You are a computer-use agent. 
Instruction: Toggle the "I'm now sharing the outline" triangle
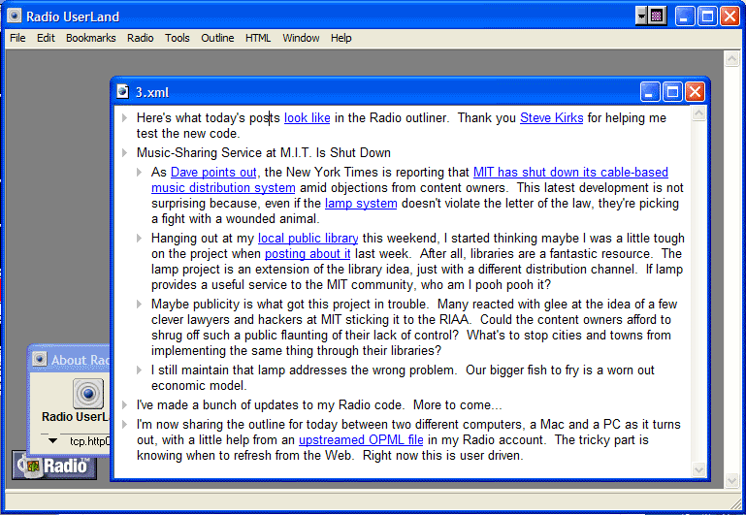tap(124, 424)
